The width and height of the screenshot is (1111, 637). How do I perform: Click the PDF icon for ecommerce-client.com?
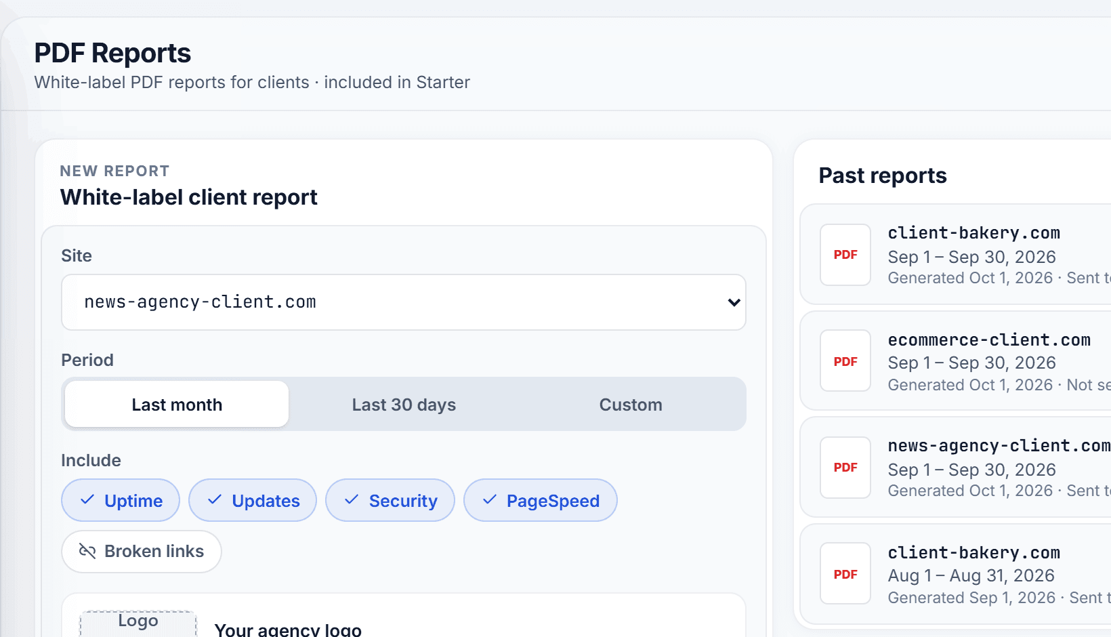pos(845,361)
